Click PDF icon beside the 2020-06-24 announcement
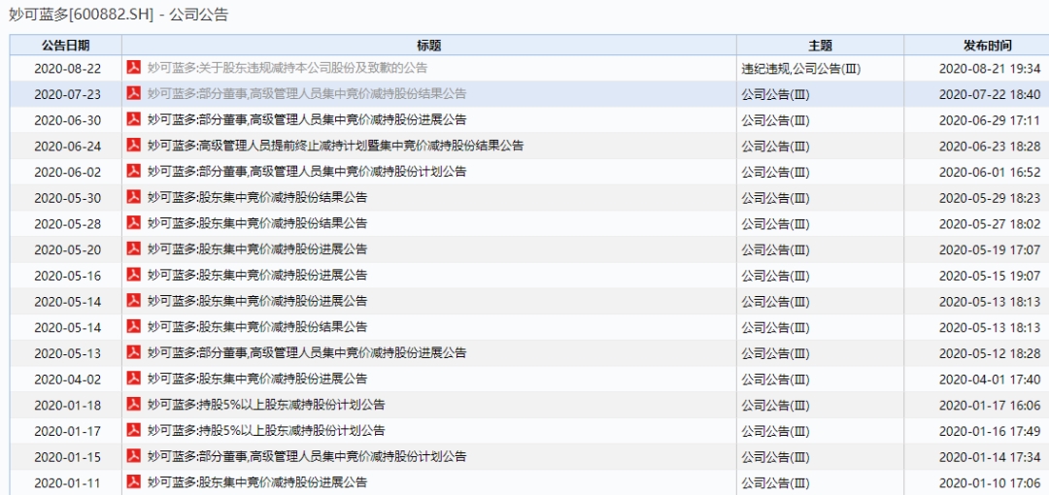 (134, 146)
